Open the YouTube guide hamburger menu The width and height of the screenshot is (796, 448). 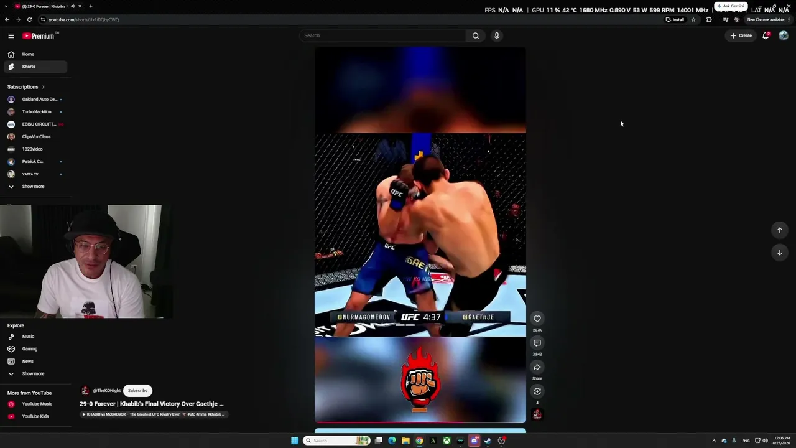11,35
